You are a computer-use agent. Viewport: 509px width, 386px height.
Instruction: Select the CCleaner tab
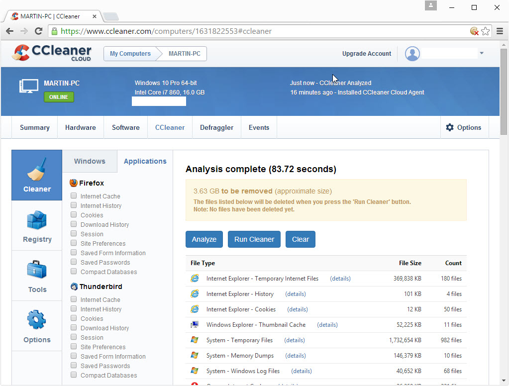click(x=170, y=127)
